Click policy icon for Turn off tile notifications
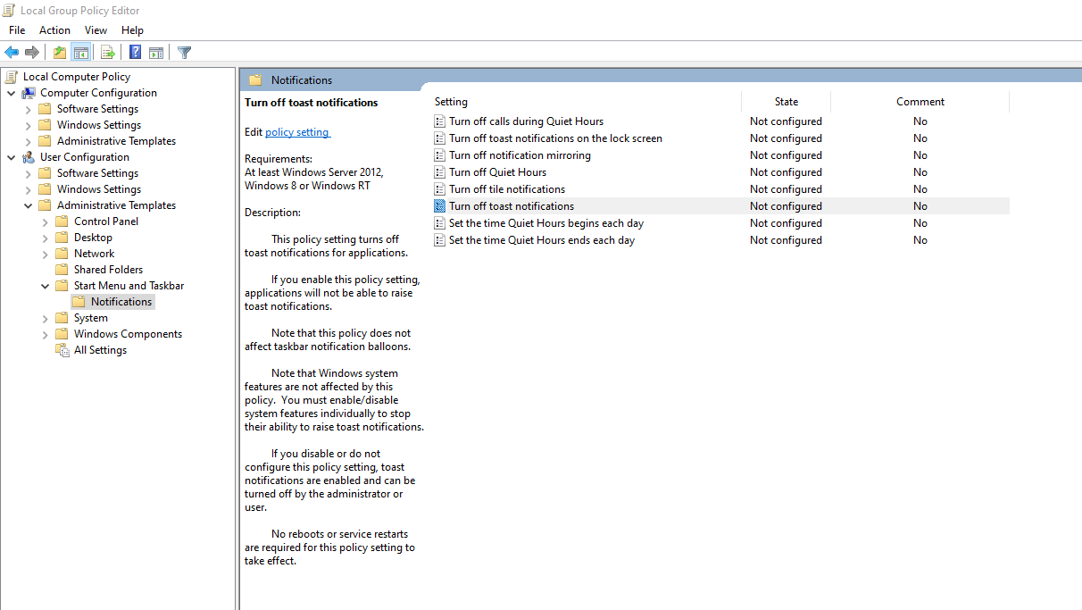 [439, 189]
